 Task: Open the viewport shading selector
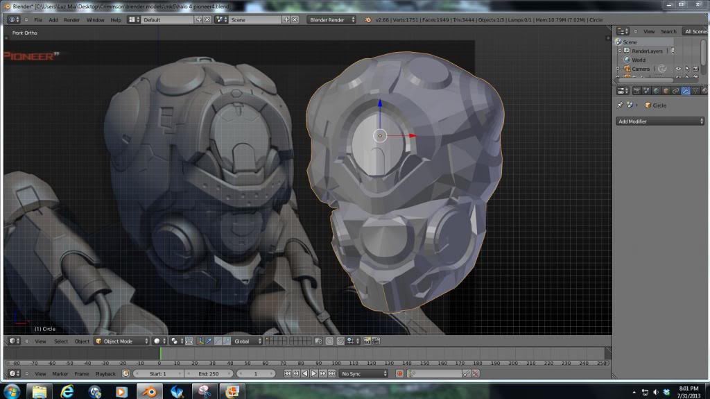tap(159, 341)
